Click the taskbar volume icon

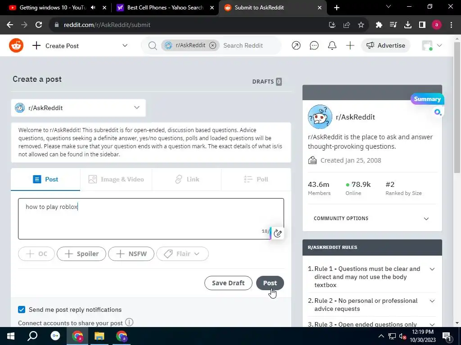click(x=402, y=336)
